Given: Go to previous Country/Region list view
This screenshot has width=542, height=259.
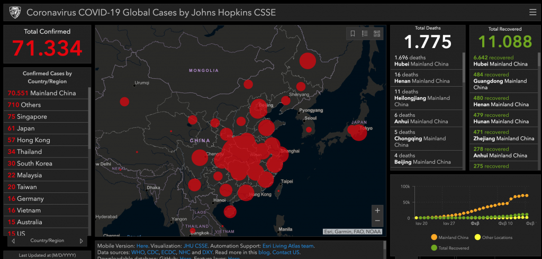Looking at the screenshot, I should coord(12,241).
